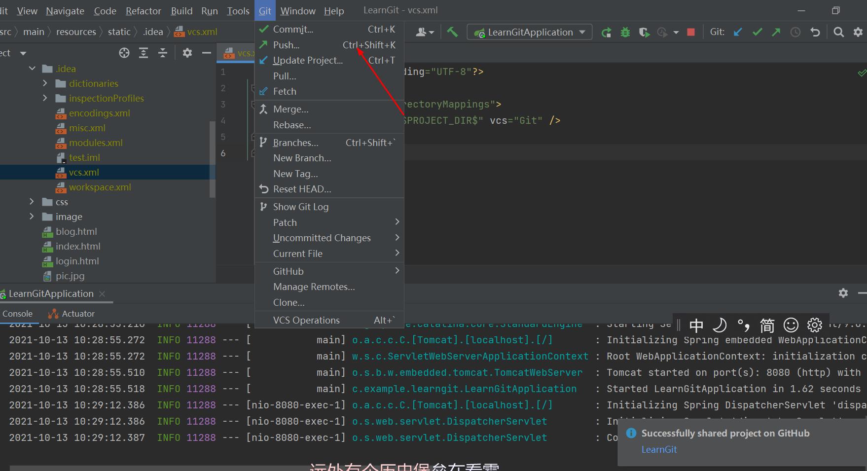
Task: Click the Project tree vertical scrollbar
Action: pos(213,159)
